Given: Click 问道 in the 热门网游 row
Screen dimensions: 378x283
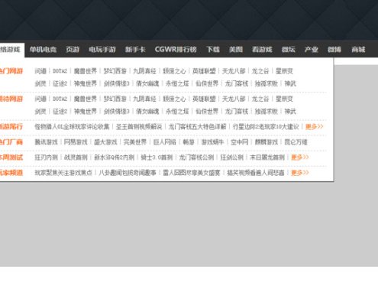Looking at the screenshot, I should point(40,71).
